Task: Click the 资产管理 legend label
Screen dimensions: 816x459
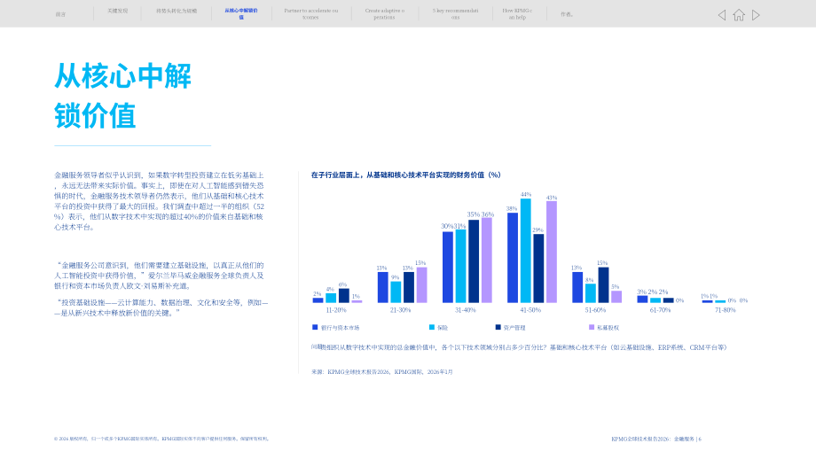Action: click(514, 328)
